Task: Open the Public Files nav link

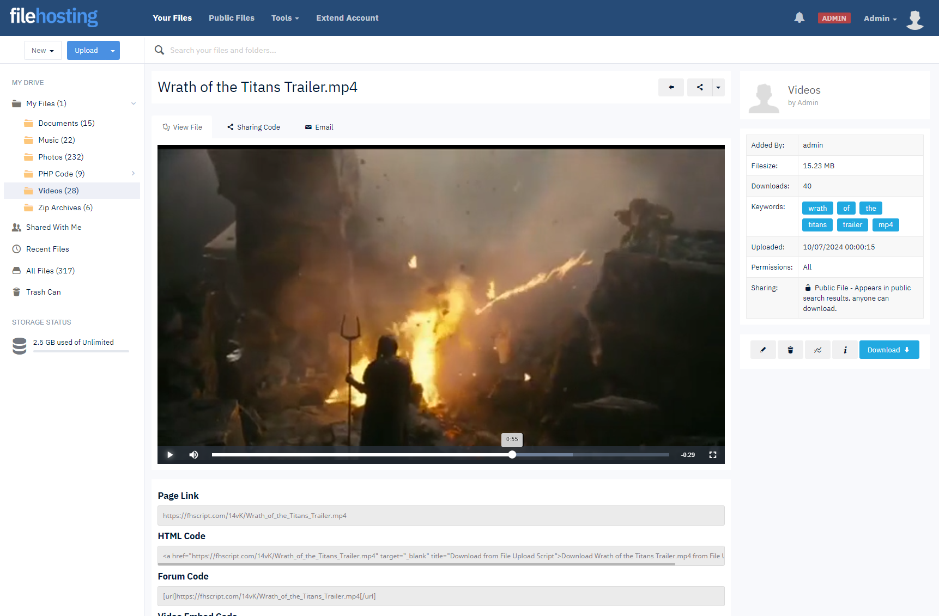Action: coord(231,18)
